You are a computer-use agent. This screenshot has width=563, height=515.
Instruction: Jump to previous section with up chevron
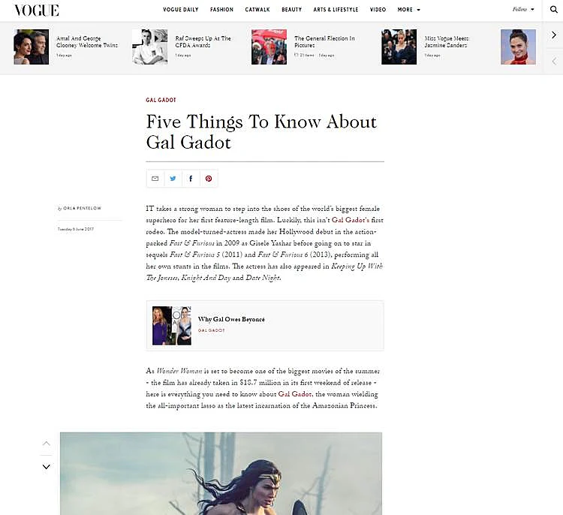(x=47, y=444)
